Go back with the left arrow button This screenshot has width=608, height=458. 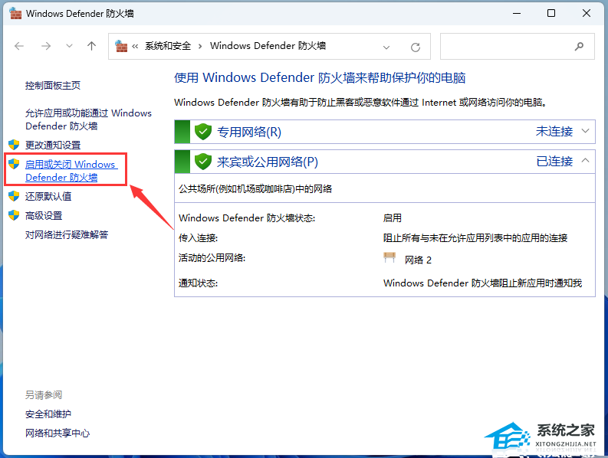click(x=19, y=47)
